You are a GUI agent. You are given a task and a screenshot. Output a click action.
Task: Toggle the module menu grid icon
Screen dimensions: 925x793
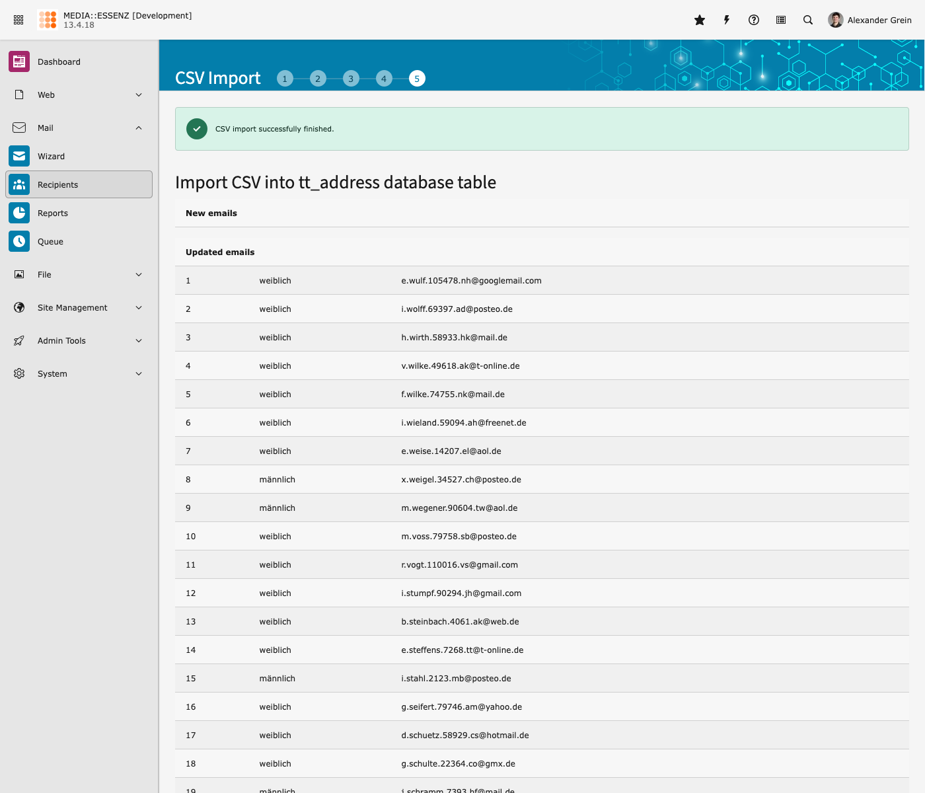point(18,20)
